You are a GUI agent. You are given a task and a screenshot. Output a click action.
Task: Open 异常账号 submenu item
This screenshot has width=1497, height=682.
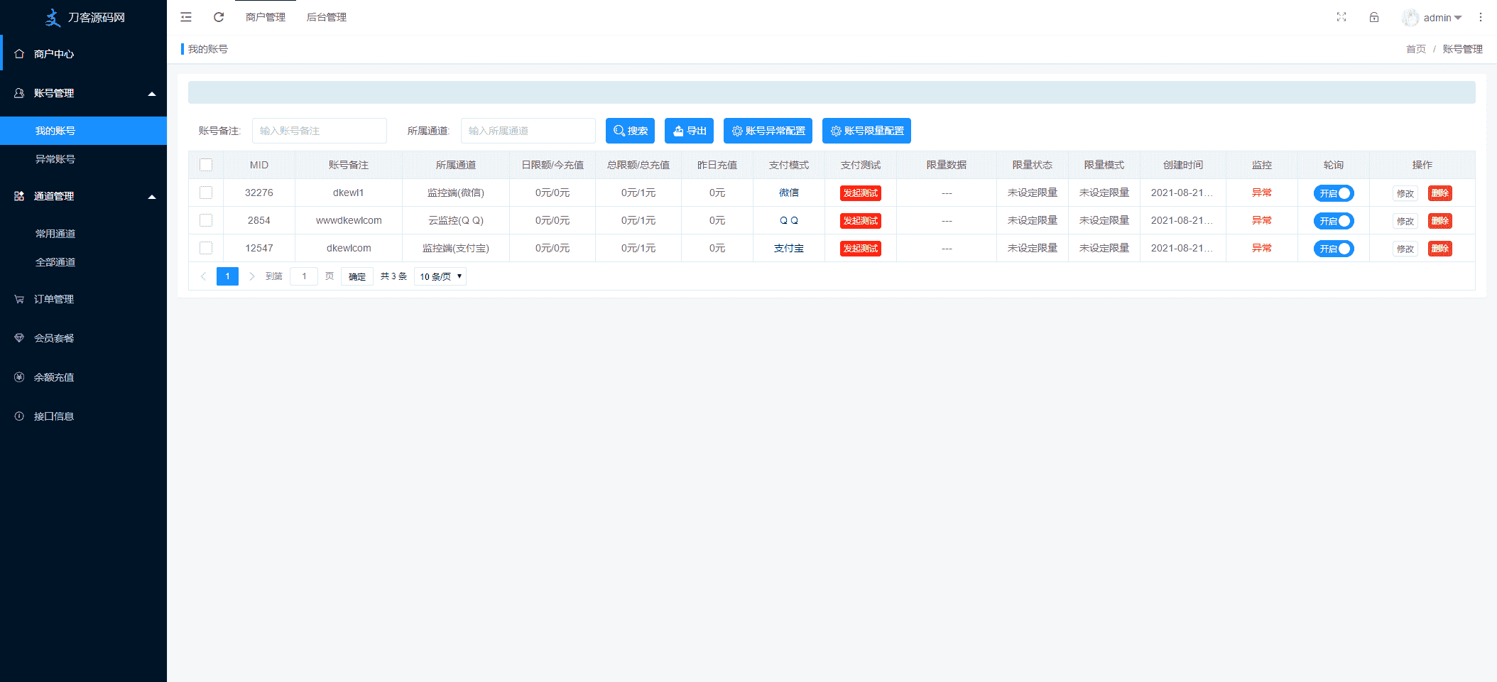[x=55, y=159]
